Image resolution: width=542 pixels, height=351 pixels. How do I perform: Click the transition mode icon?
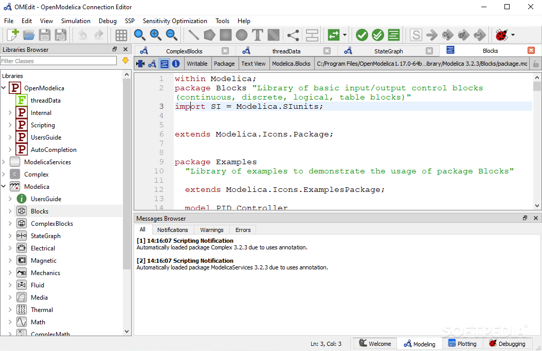point(312,35)
